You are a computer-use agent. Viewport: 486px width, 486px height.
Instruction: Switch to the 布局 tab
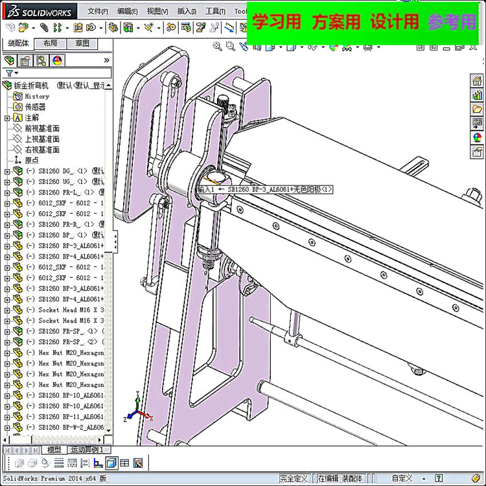point(50,43)
